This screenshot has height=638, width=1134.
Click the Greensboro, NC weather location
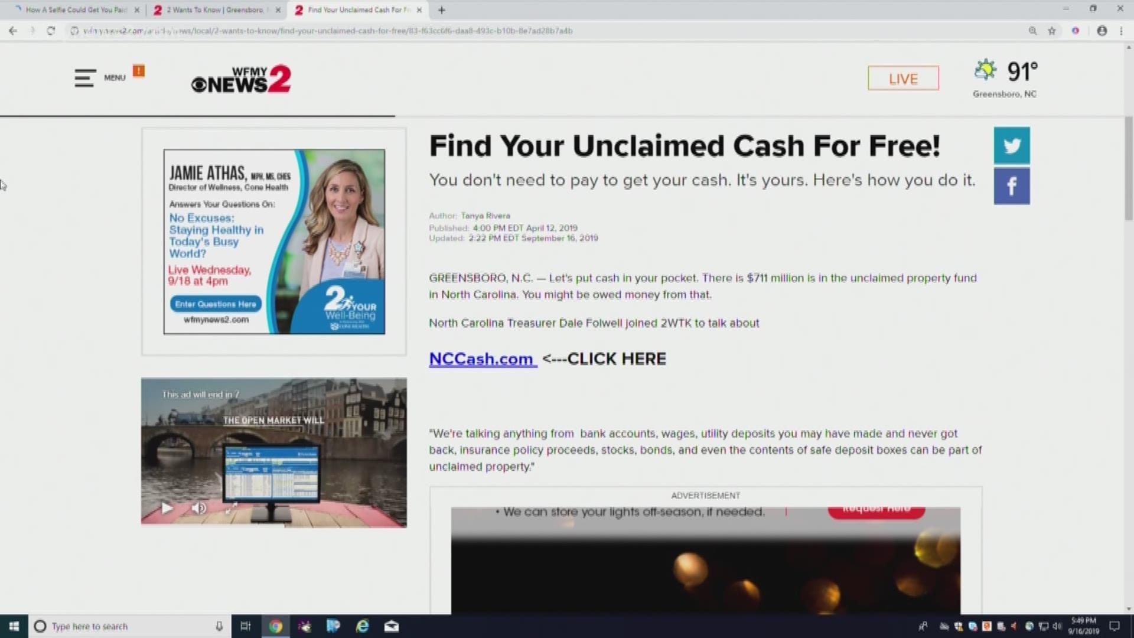[x=1005, y=94]
